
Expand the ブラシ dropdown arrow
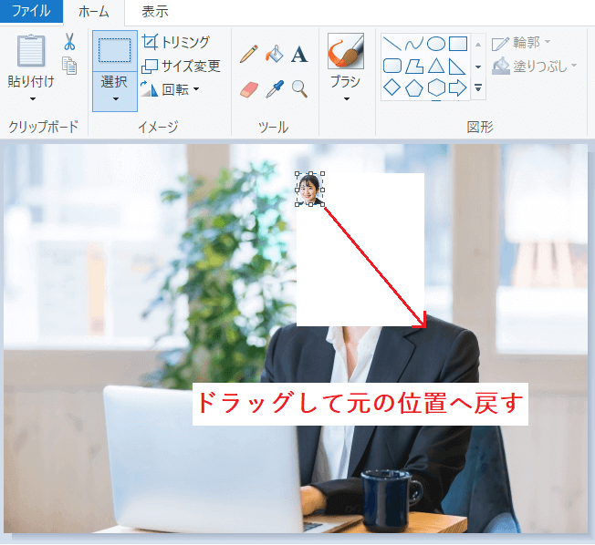click(x=347, y=99)
